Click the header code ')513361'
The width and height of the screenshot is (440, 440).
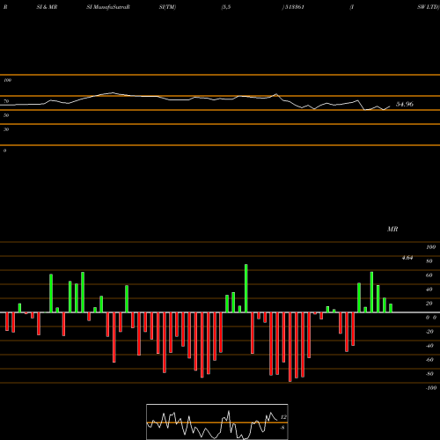(293, 7)
